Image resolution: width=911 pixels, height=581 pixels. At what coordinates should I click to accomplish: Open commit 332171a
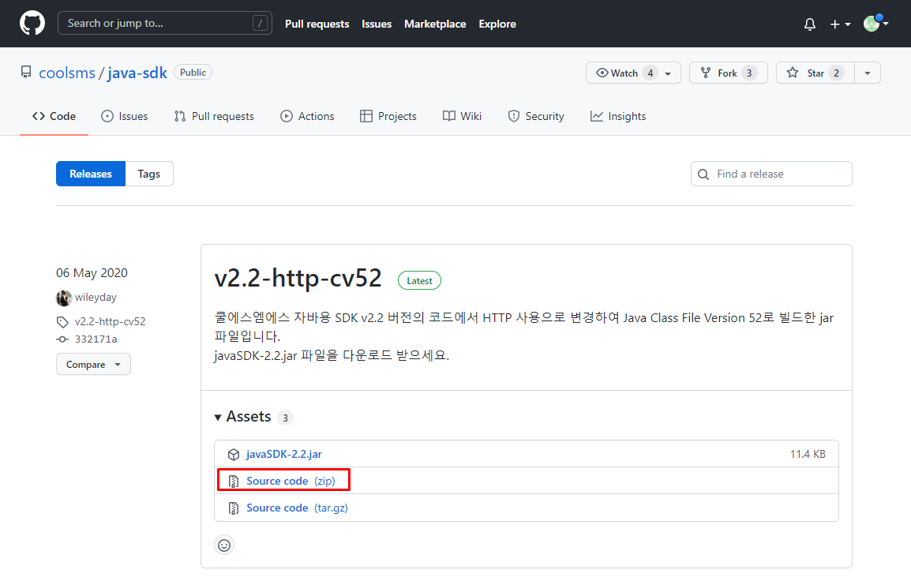click(96, 339)
